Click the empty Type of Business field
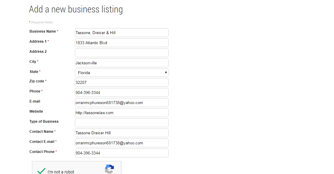The height and width of the screenshot is (174, 334). [x=122, y=123]
